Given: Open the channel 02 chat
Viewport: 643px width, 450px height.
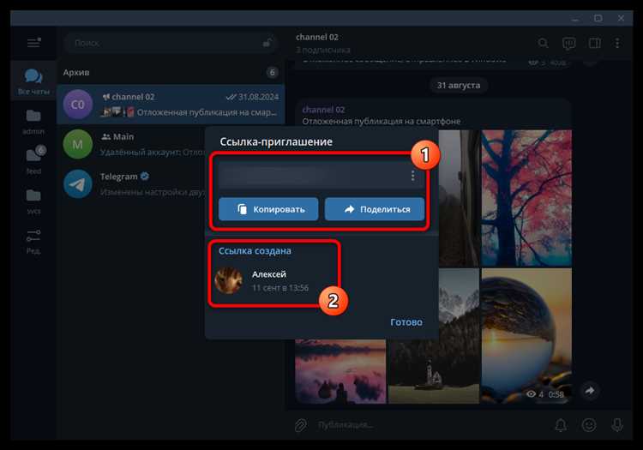Looking at the screenshot, I should pos(171,105).
